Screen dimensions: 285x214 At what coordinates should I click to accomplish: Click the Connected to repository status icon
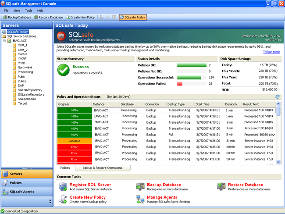point(3,211)
